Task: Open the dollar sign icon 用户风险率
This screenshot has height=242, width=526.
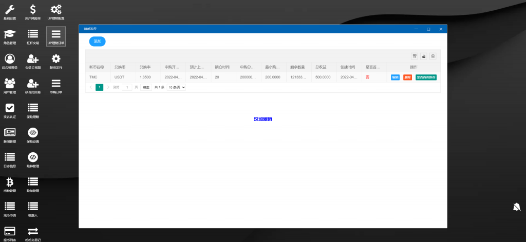Action: (x=33, y=12)
